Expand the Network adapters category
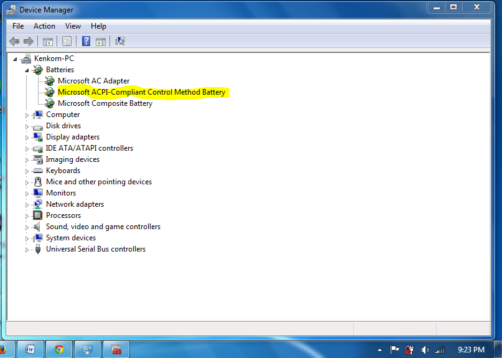This screenshot has height=358, width=502. 27,205
